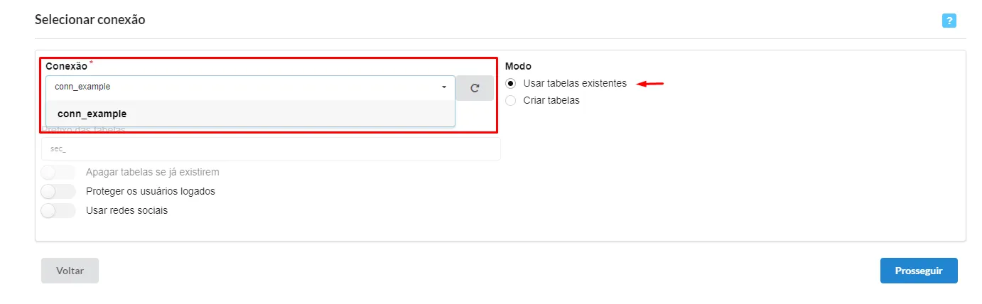This screenshot has width=982, height=304.
Task: Click the refresh connections icon button
Action: (475, 88)
